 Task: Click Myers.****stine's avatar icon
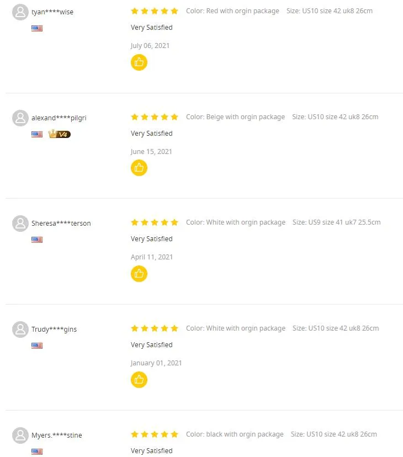point(20,435)
